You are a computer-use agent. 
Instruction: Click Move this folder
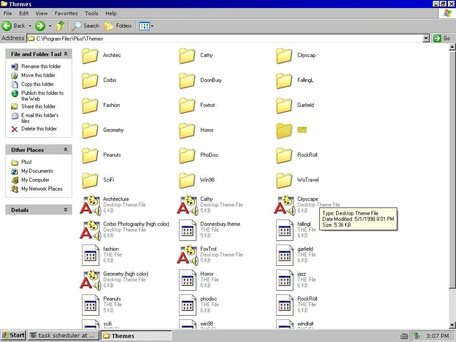point(33,75)
